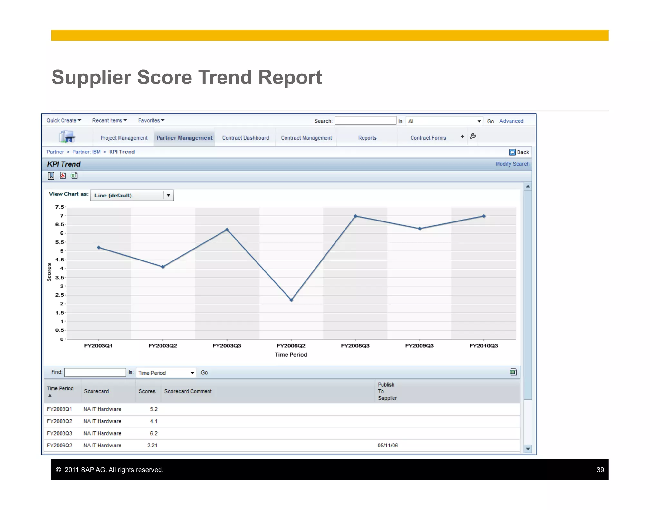Click inside the Find input field
Image resolution: width=660 pixels, height=510 pixels.
coord(95,372)
